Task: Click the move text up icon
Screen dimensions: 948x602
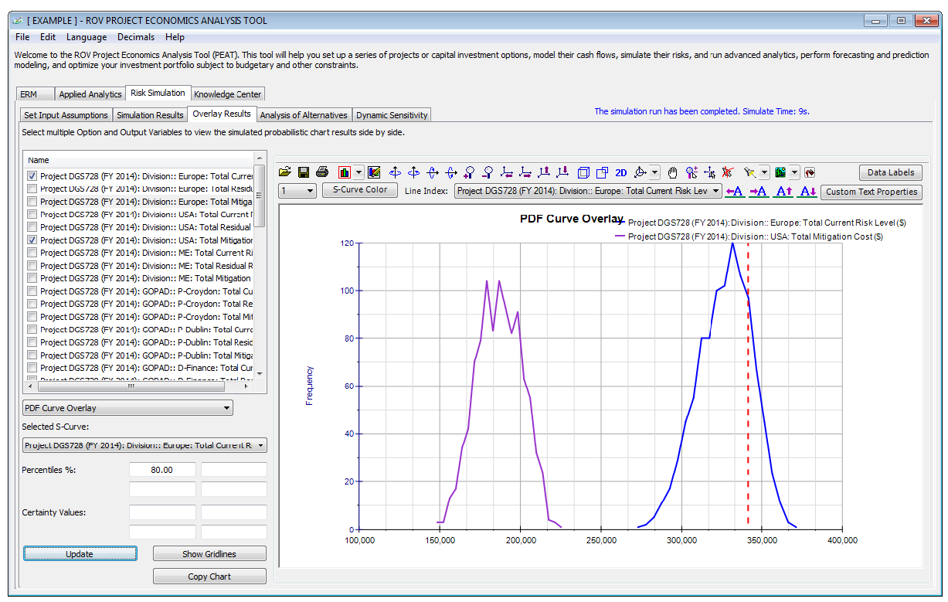Action: pos(783,191)
